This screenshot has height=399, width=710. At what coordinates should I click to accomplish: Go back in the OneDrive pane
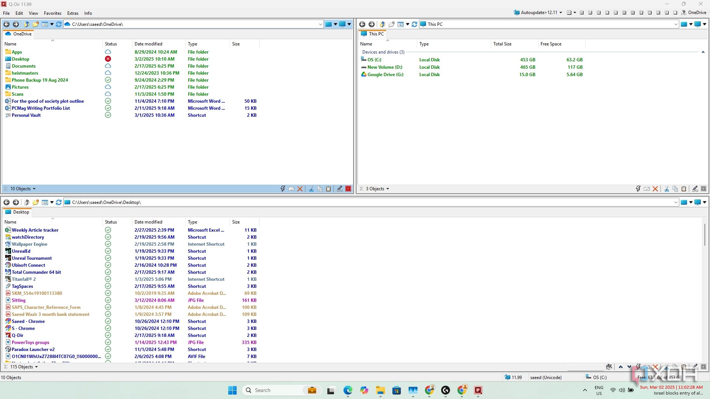[7, 24]
